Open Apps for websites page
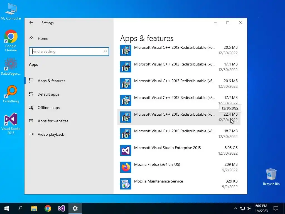The image size is (285, 214). click(69, 121)
